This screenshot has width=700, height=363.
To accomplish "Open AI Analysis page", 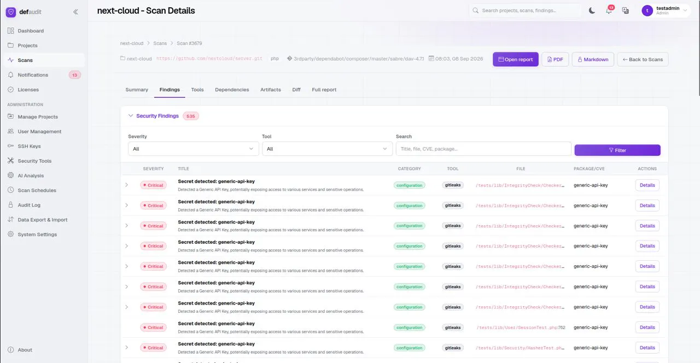I will click(44, 175).
